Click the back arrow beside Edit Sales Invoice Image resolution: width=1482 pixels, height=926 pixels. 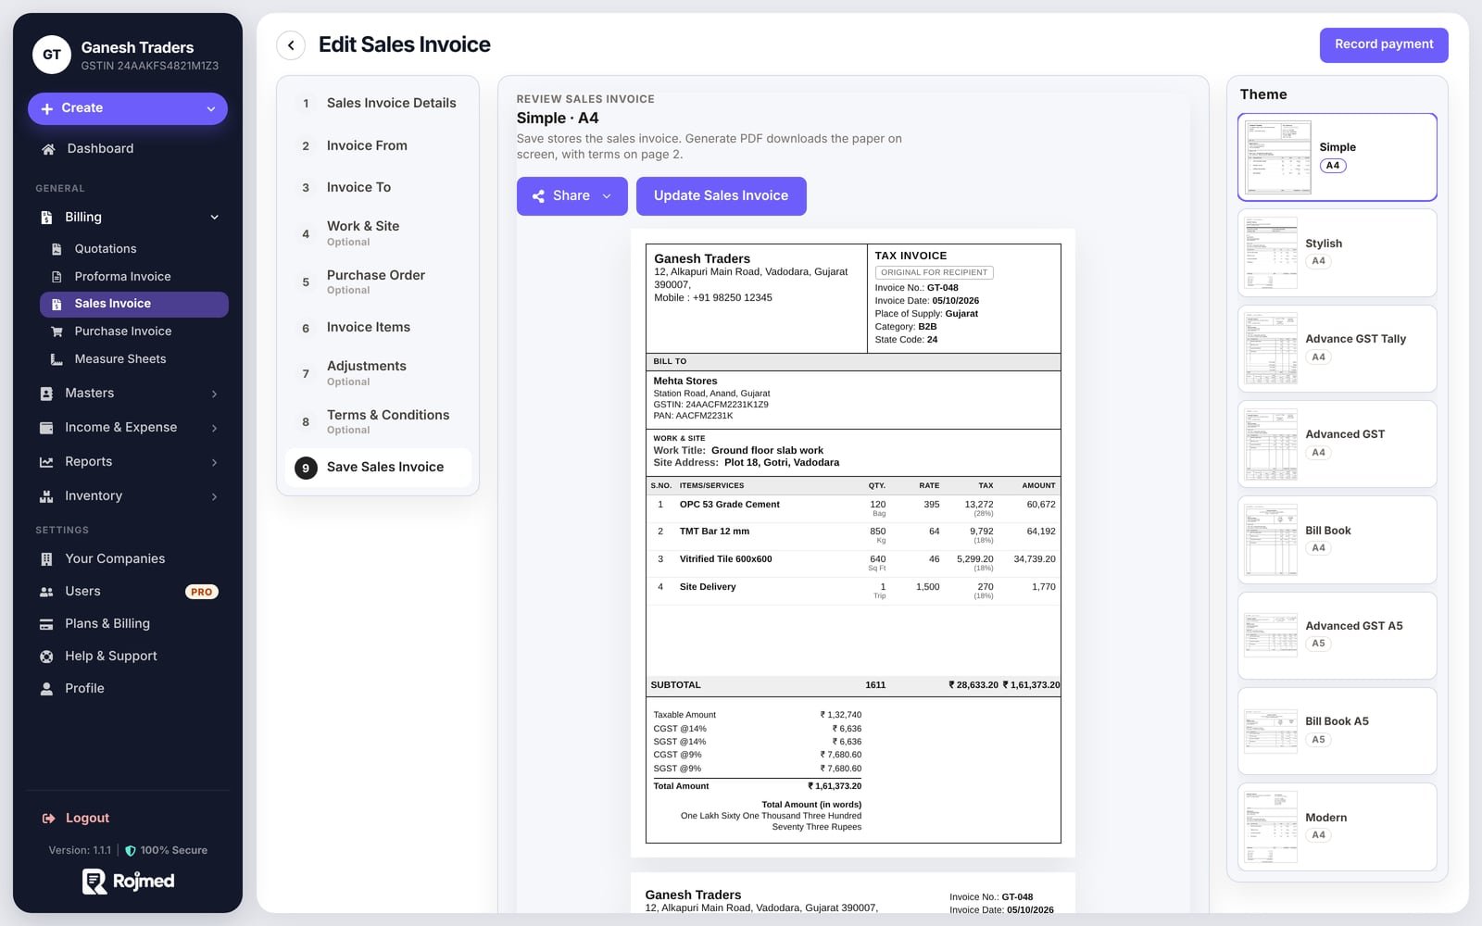pos(291,44)
